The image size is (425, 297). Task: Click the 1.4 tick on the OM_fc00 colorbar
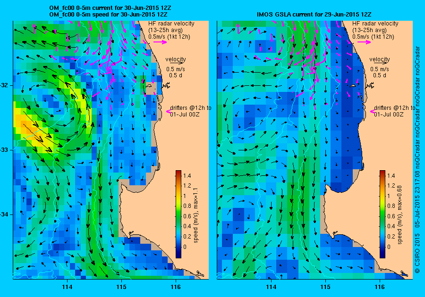(x=187, y=175)
